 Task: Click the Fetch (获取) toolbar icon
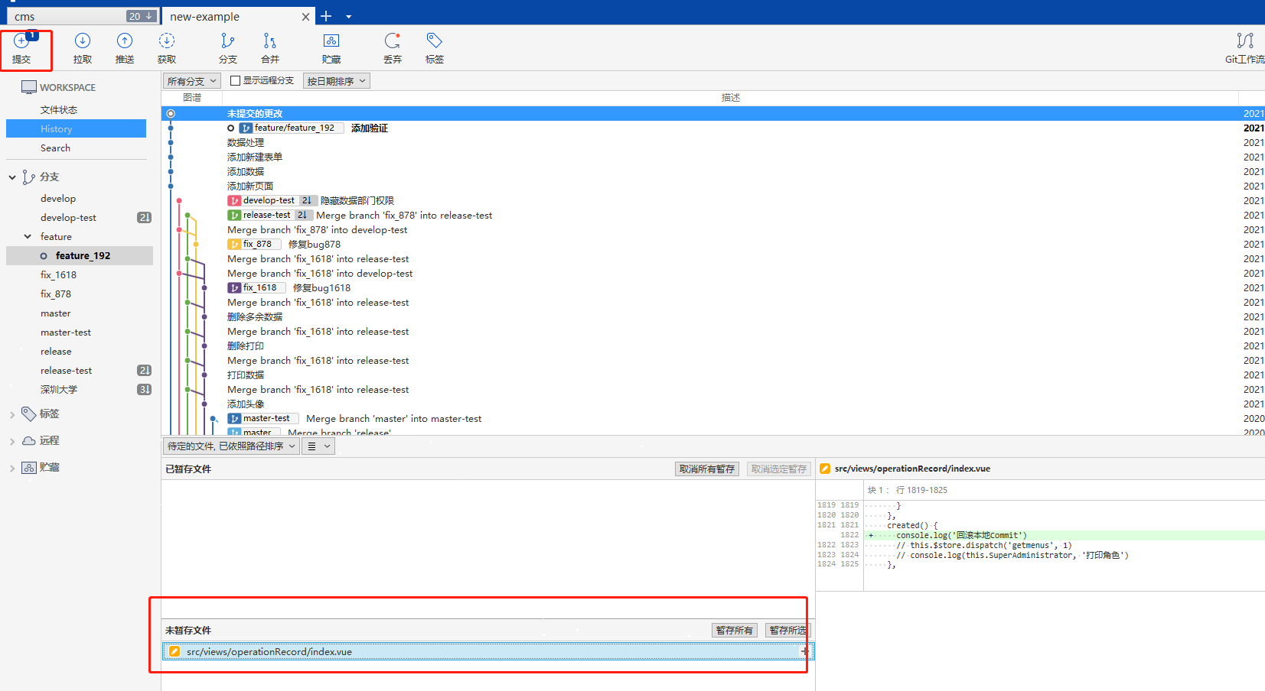[167, 47]
